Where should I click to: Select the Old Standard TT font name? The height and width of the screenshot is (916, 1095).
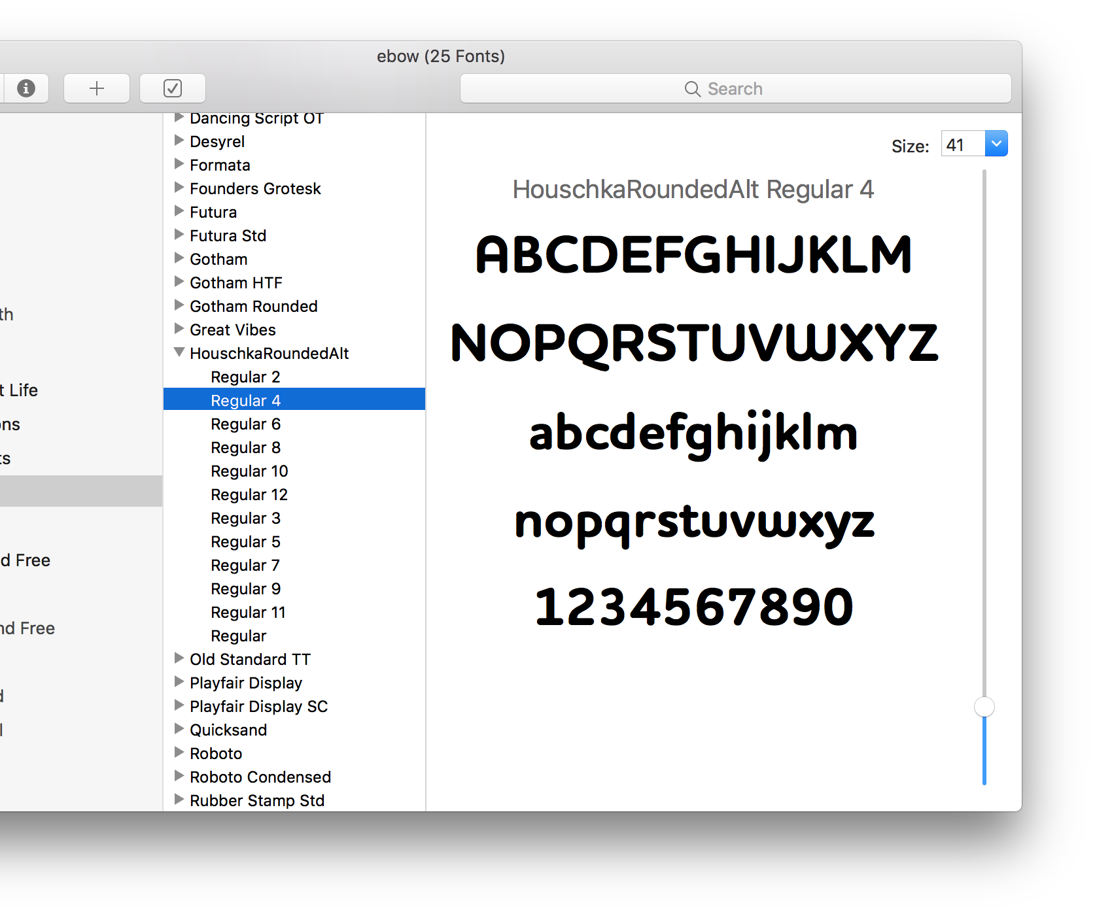point(250,660)
